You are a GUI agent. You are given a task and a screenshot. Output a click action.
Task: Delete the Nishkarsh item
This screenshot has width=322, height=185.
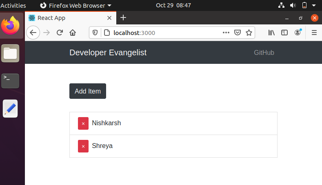[x=83, y=124]
